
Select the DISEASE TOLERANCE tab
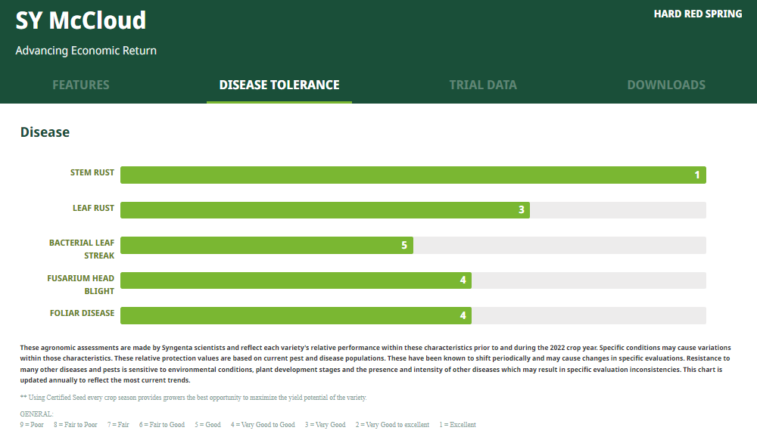[279, 85]
